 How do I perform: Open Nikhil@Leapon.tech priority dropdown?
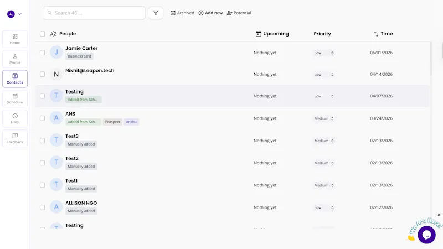click(x=324, y=75)
